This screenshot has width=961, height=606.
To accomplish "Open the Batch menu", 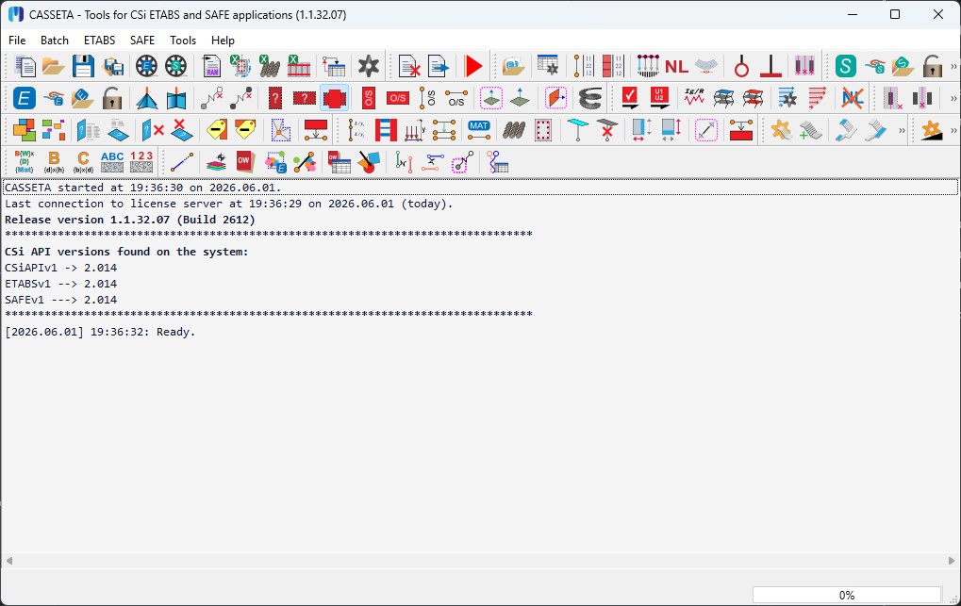I will tap(55, 40).
